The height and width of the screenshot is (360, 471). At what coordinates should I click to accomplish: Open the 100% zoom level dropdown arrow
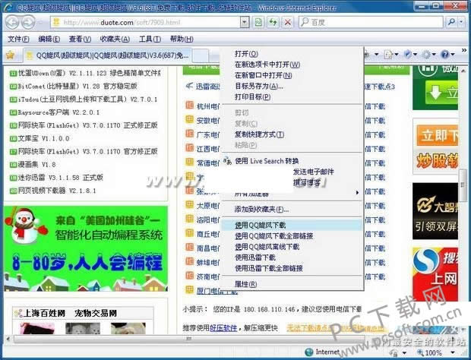(x=453, y=352)
